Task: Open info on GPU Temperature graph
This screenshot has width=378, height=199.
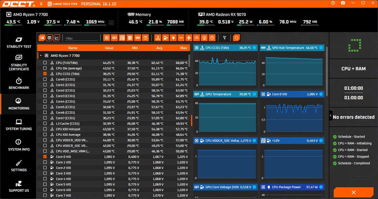Action: point(254,94)
